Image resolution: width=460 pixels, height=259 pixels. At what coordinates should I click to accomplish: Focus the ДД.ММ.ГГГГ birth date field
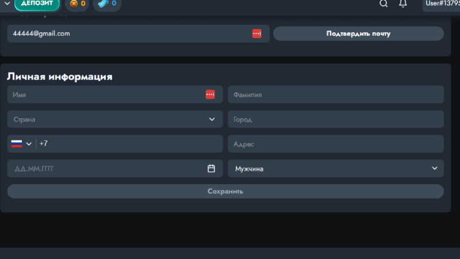coord(115,169)
